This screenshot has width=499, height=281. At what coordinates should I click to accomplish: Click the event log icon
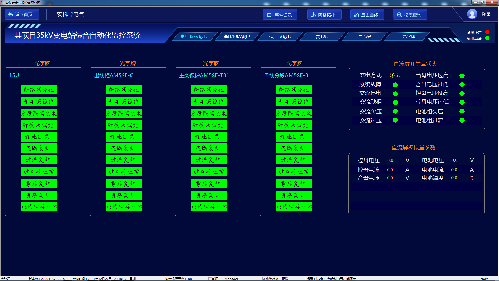click(270, 15)
